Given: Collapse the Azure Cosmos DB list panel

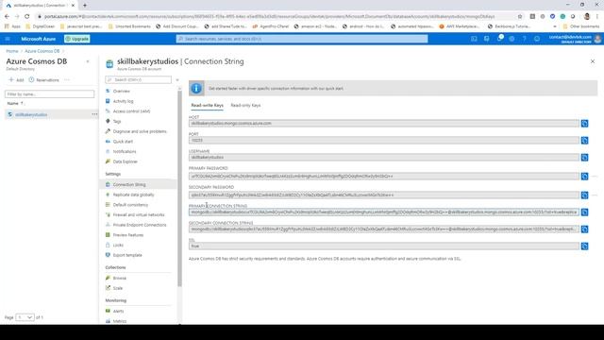Looking at the screenshot, I should coord(88,61).
